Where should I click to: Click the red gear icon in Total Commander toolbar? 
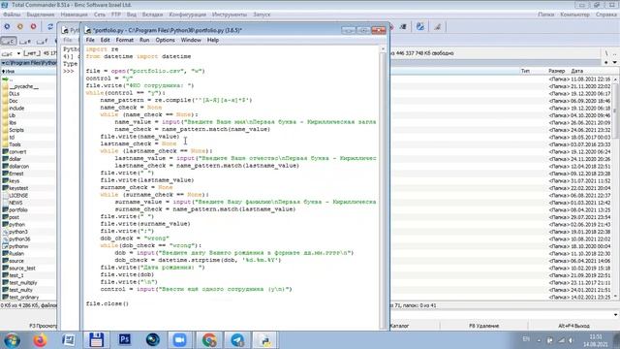(x=33, y=26)
